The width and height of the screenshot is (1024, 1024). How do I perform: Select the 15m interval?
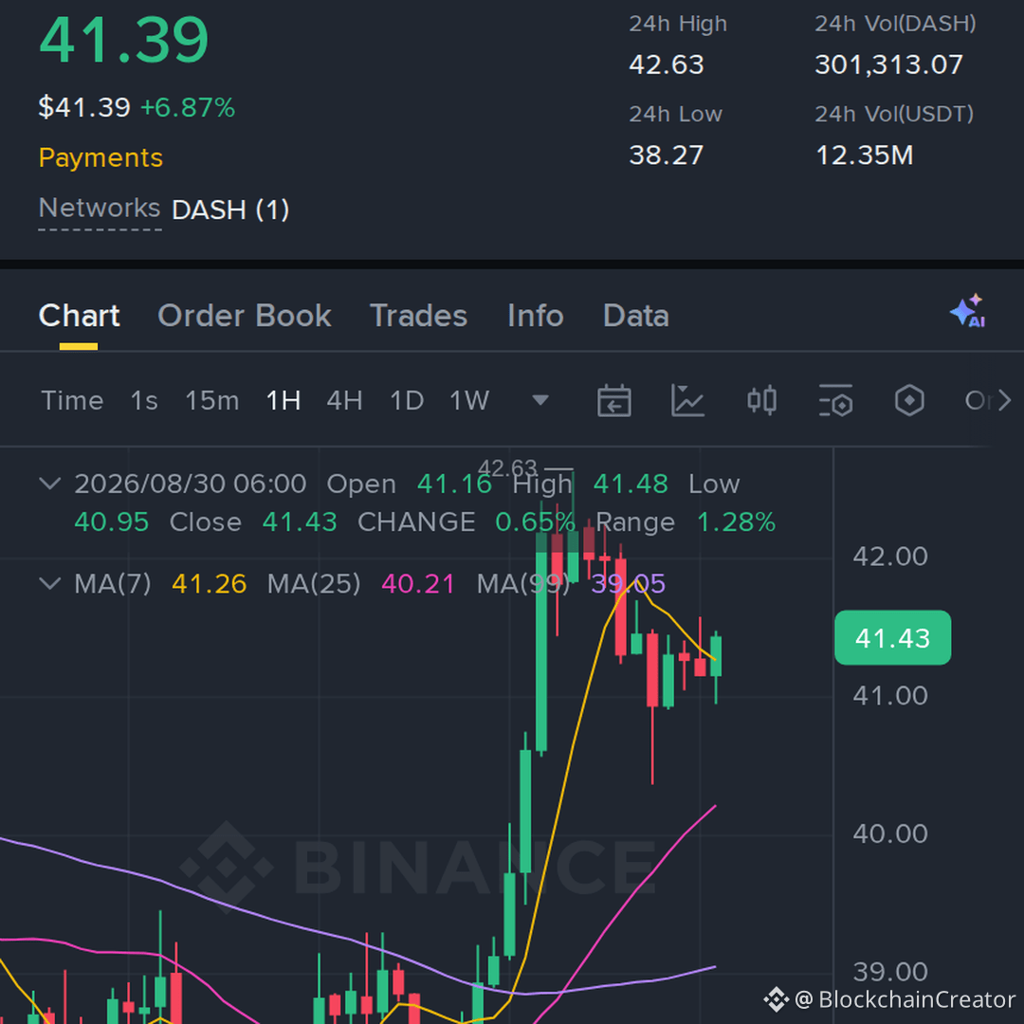(212, 400)
